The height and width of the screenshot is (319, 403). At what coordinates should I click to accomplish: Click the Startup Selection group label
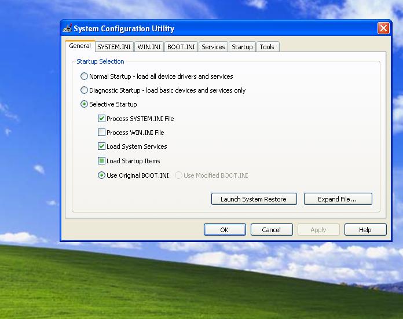101,61
